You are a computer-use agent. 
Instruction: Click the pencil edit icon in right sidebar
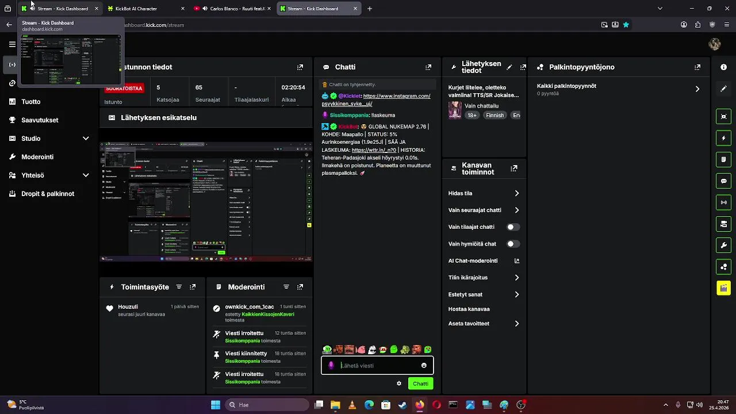pyautogui.click(x=723, y=89)
